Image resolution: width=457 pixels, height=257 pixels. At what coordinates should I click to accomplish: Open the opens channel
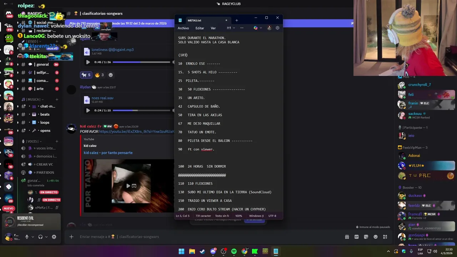pos(39,131)
